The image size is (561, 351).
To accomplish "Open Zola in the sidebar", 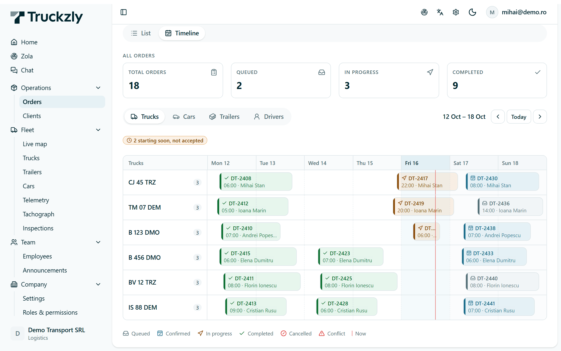I will pyautogui.click(x=57, y=56).
